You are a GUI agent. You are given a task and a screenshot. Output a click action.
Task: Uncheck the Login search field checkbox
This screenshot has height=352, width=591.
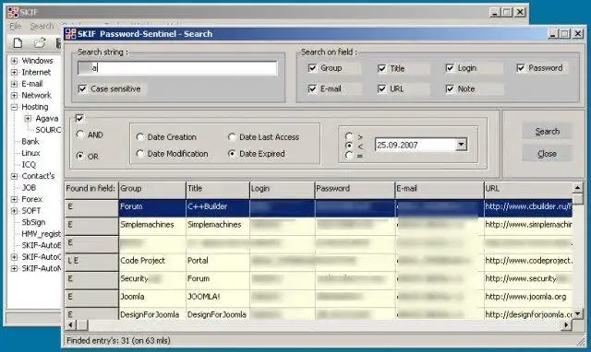[450, 68]
